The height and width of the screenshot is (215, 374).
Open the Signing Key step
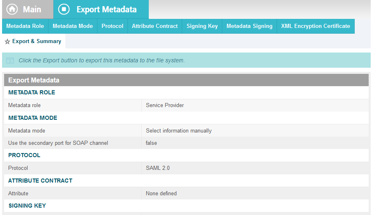(x=202, y=26)
